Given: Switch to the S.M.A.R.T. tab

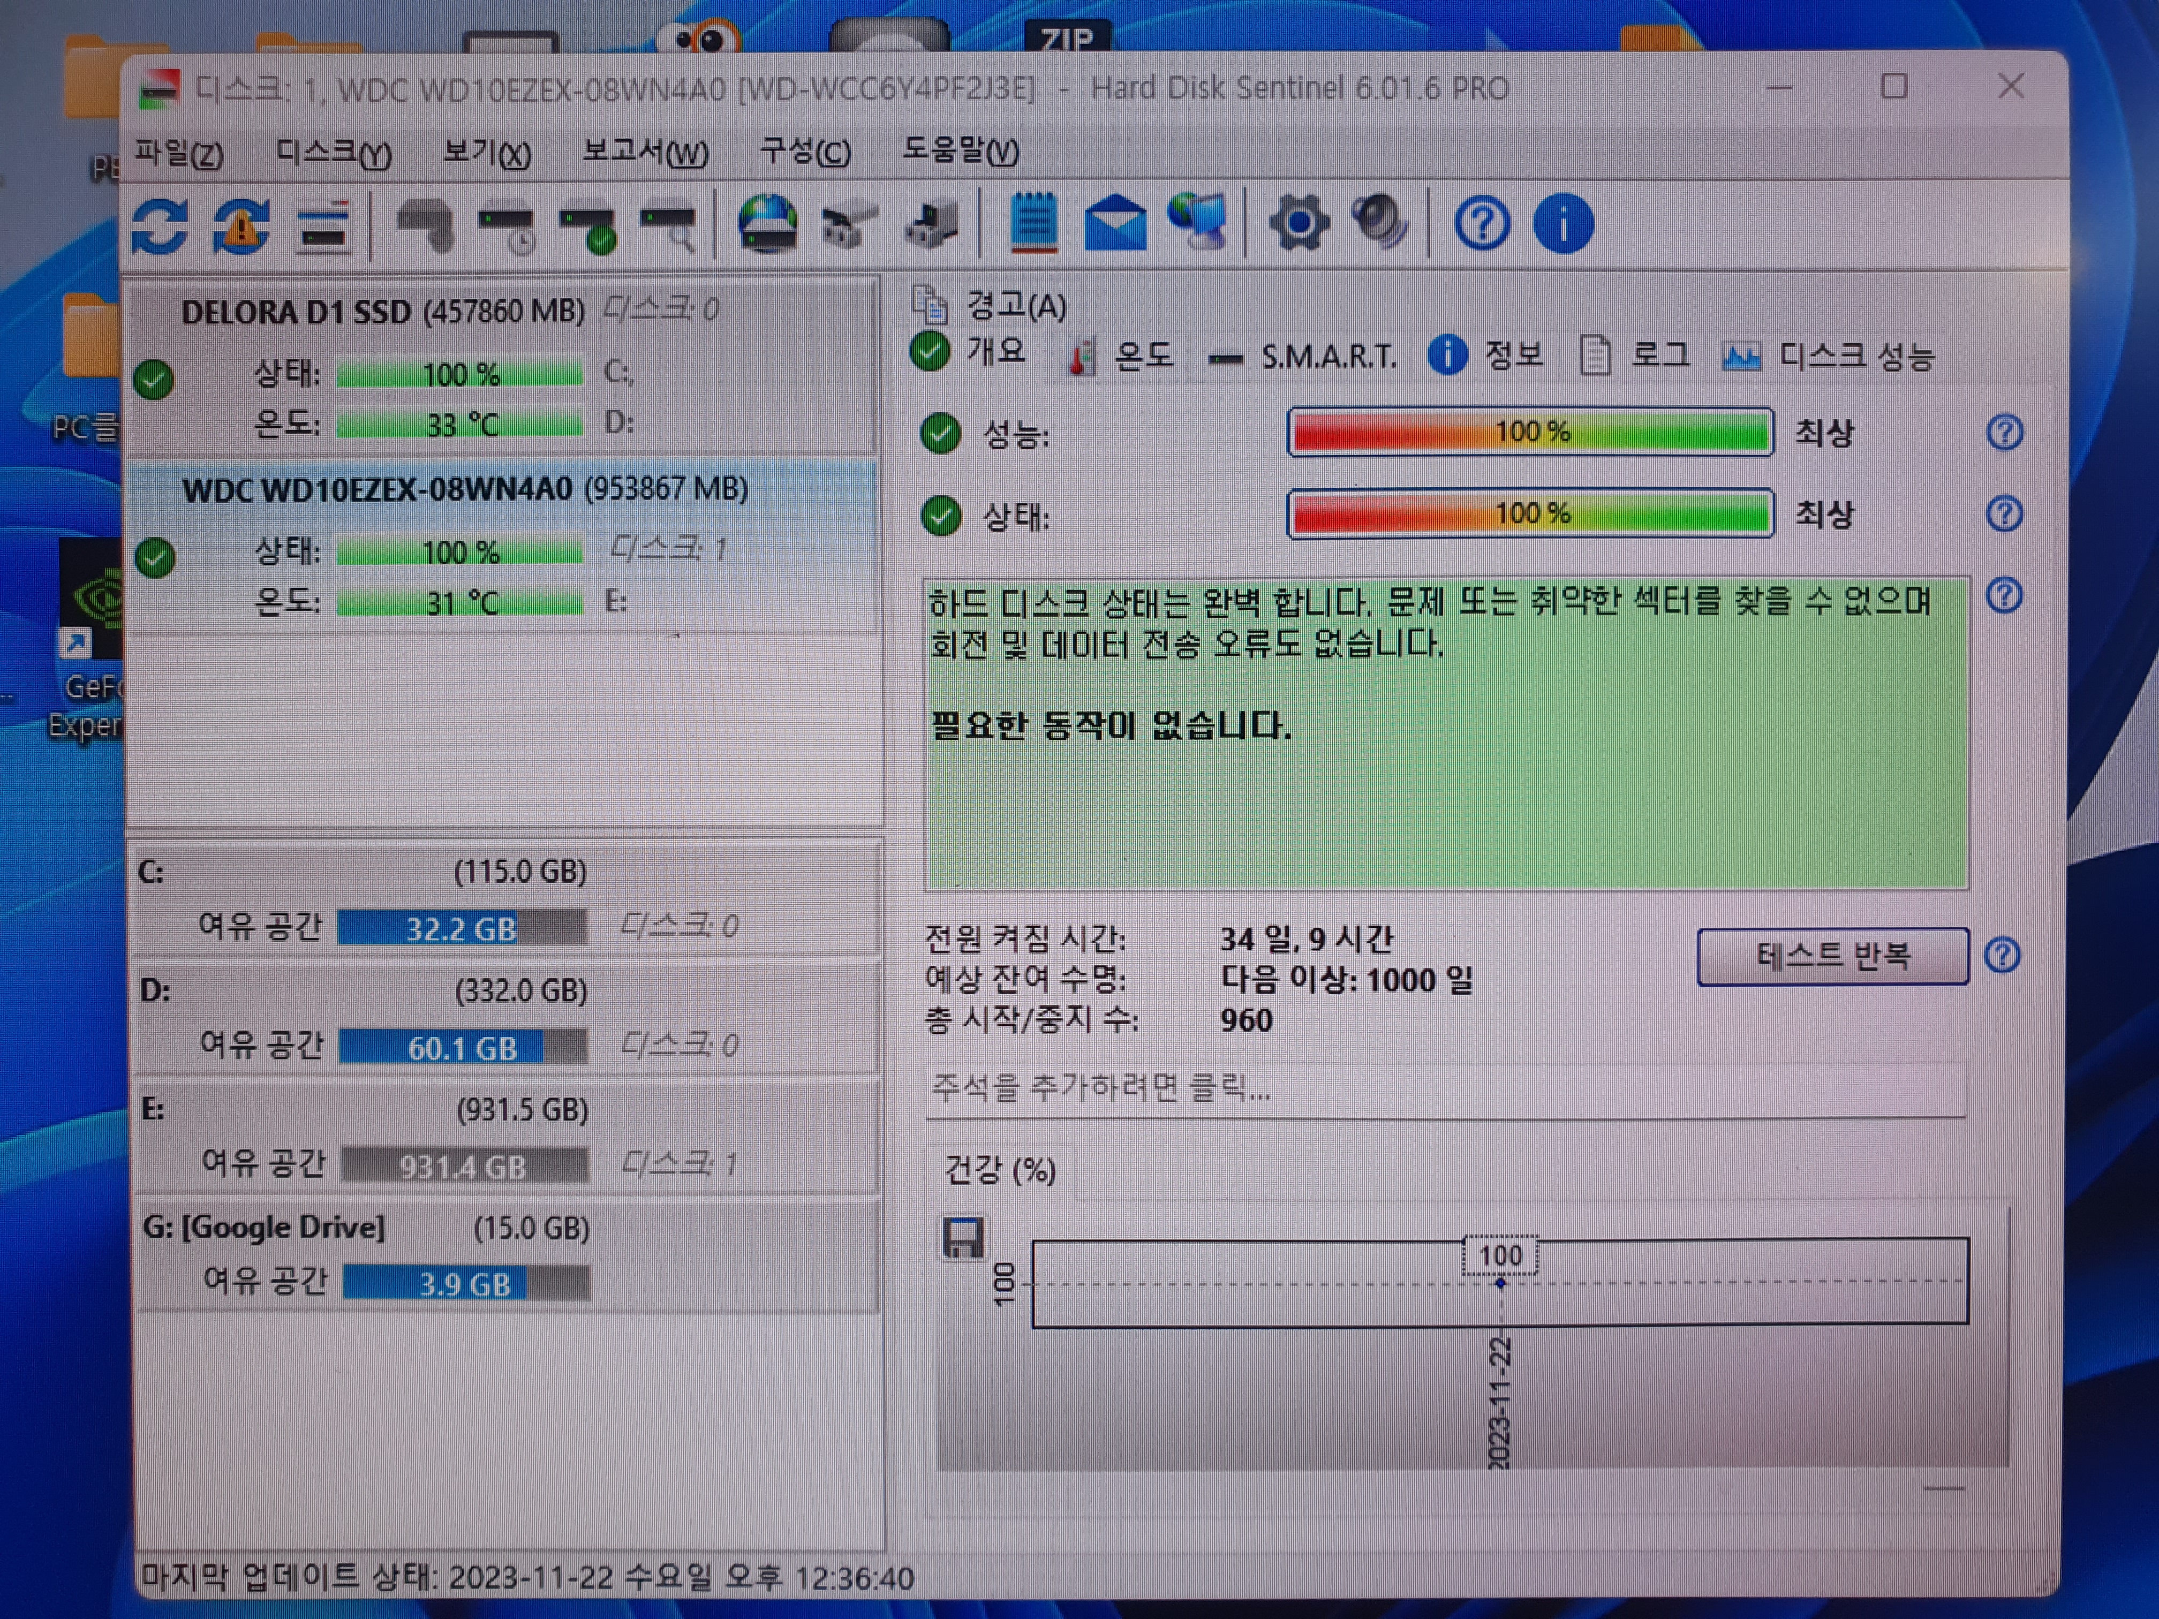Looking at the screenshot, I should click(1302, 357).
